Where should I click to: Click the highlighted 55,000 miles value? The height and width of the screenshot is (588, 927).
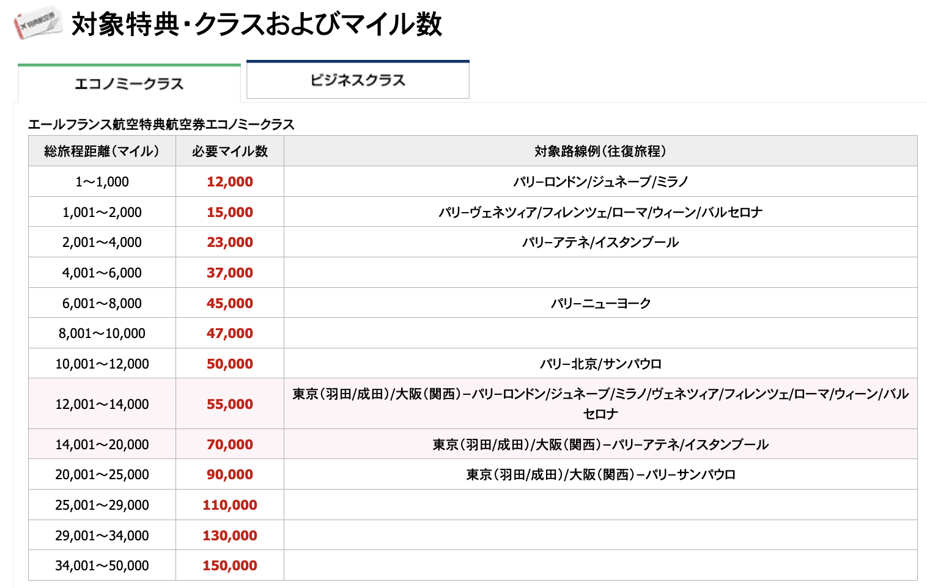[x=230, y=404]
